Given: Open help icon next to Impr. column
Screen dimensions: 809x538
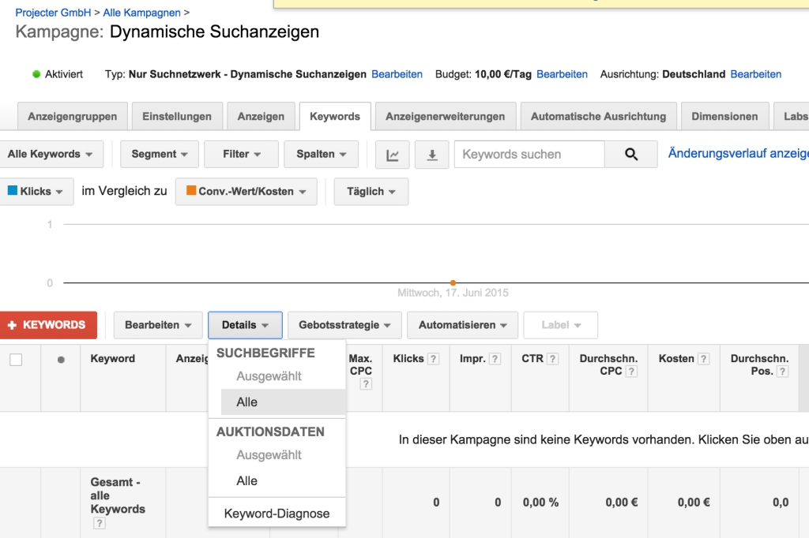Looking at the screenshot, I should pos(495,359).
